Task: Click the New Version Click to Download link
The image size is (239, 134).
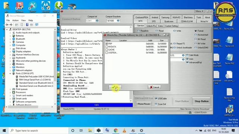Action: point(195,109)
